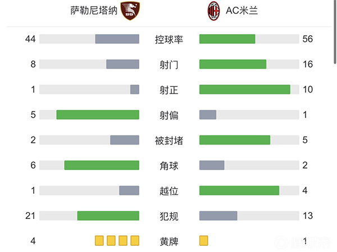Click Salernitana's green fouls bar

(x=108, y=216)
